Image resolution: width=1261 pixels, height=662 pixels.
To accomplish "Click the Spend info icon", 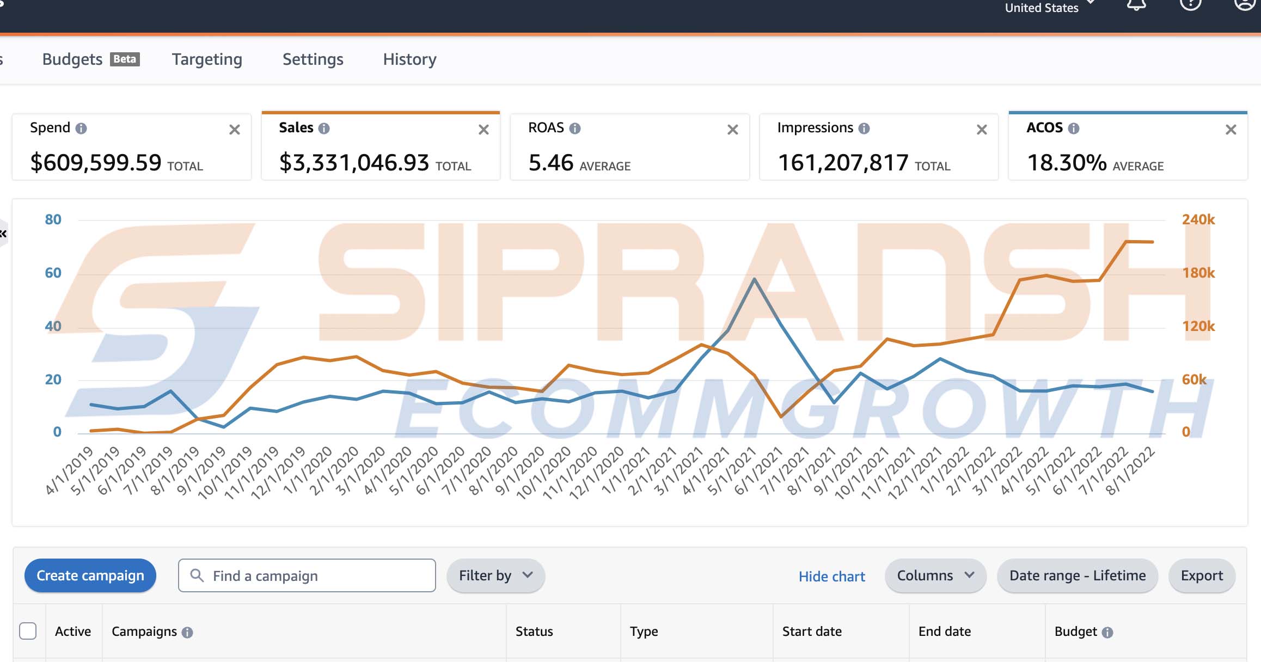I will point(81,128).
